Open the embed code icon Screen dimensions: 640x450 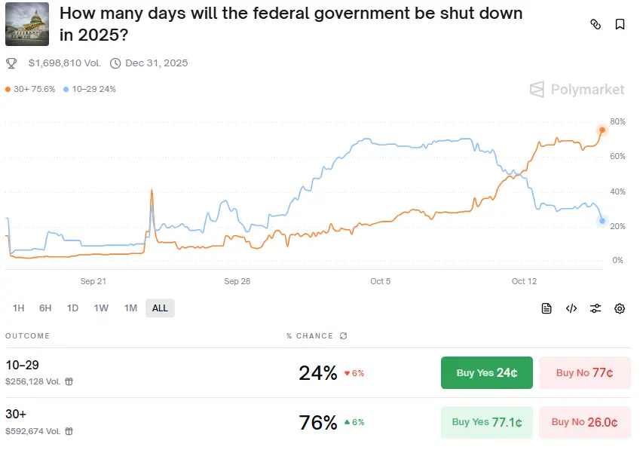[571, 308]
